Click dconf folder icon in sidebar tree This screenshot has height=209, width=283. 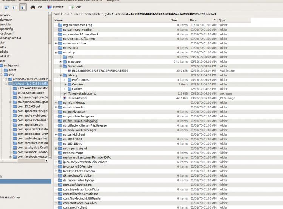point(6,70)
